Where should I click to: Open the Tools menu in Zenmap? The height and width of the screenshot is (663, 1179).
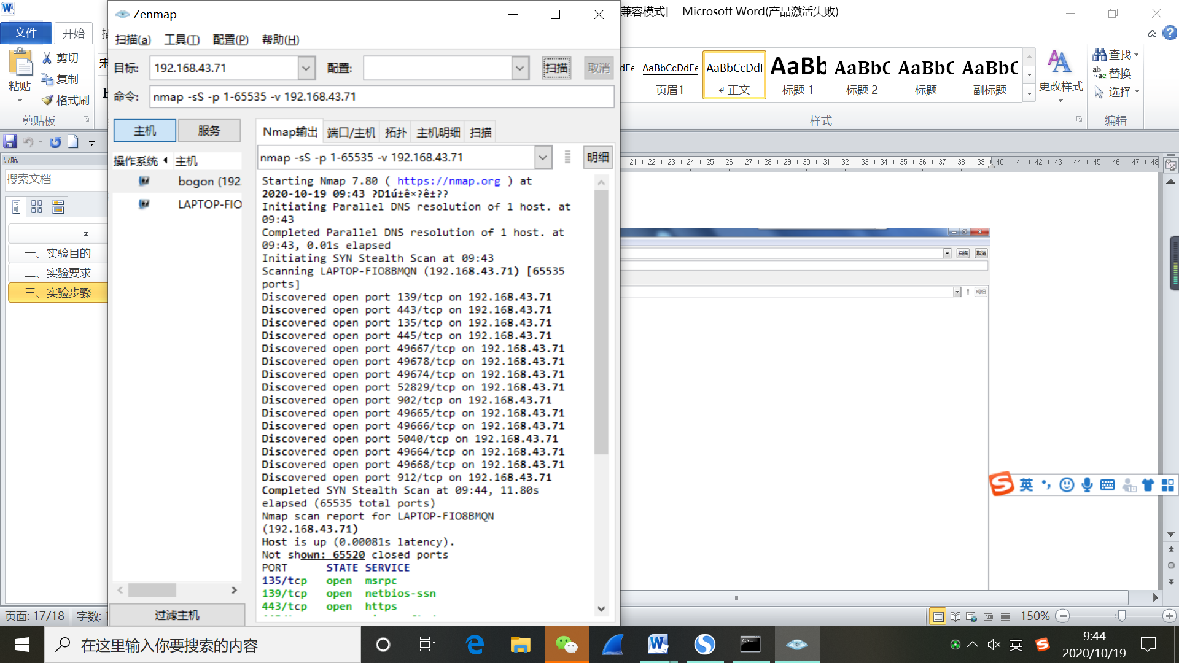tap(182, 40)
